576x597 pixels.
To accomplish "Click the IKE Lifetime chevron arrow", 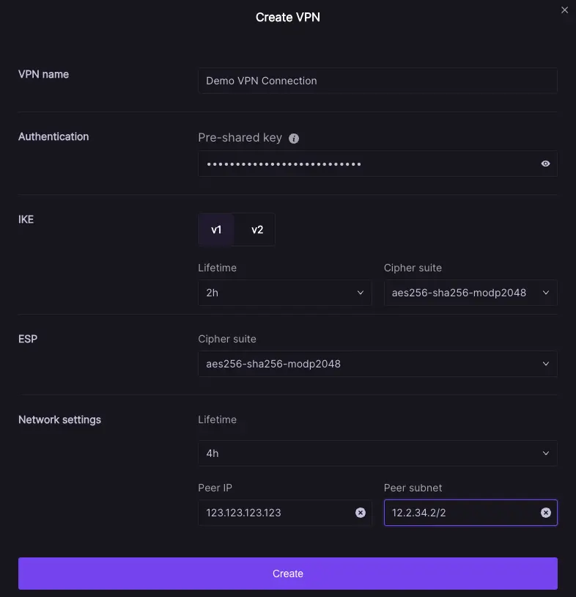I will 360,293.
